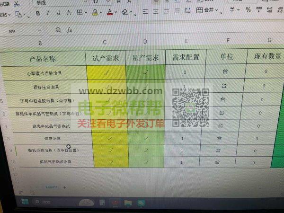Viewport: 284px width, 213px height.
Task: Click the insert function fx icon
Action: pos(69,30)
